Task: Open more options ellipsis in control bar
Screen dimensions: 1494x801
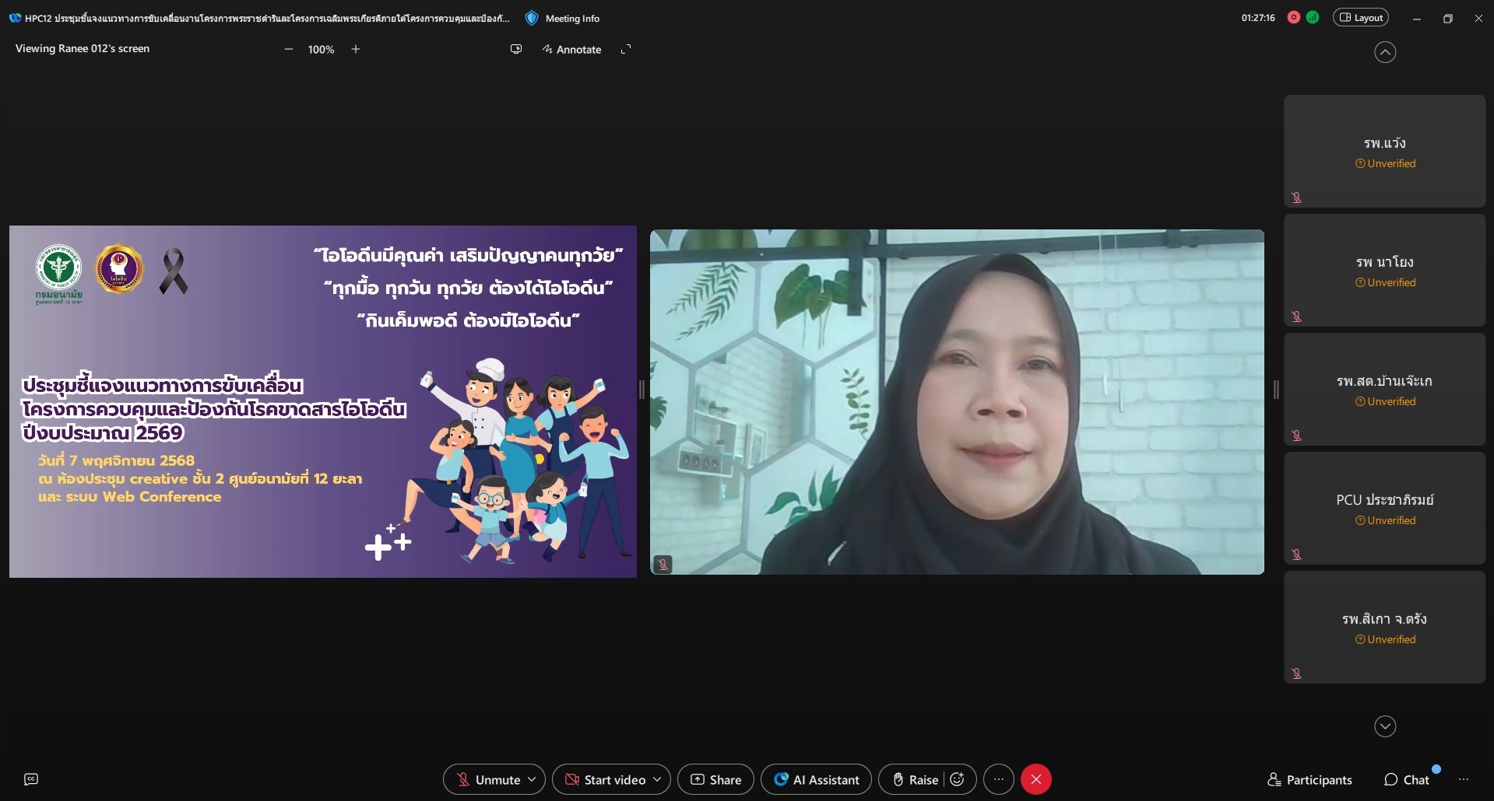Action: 999,779
